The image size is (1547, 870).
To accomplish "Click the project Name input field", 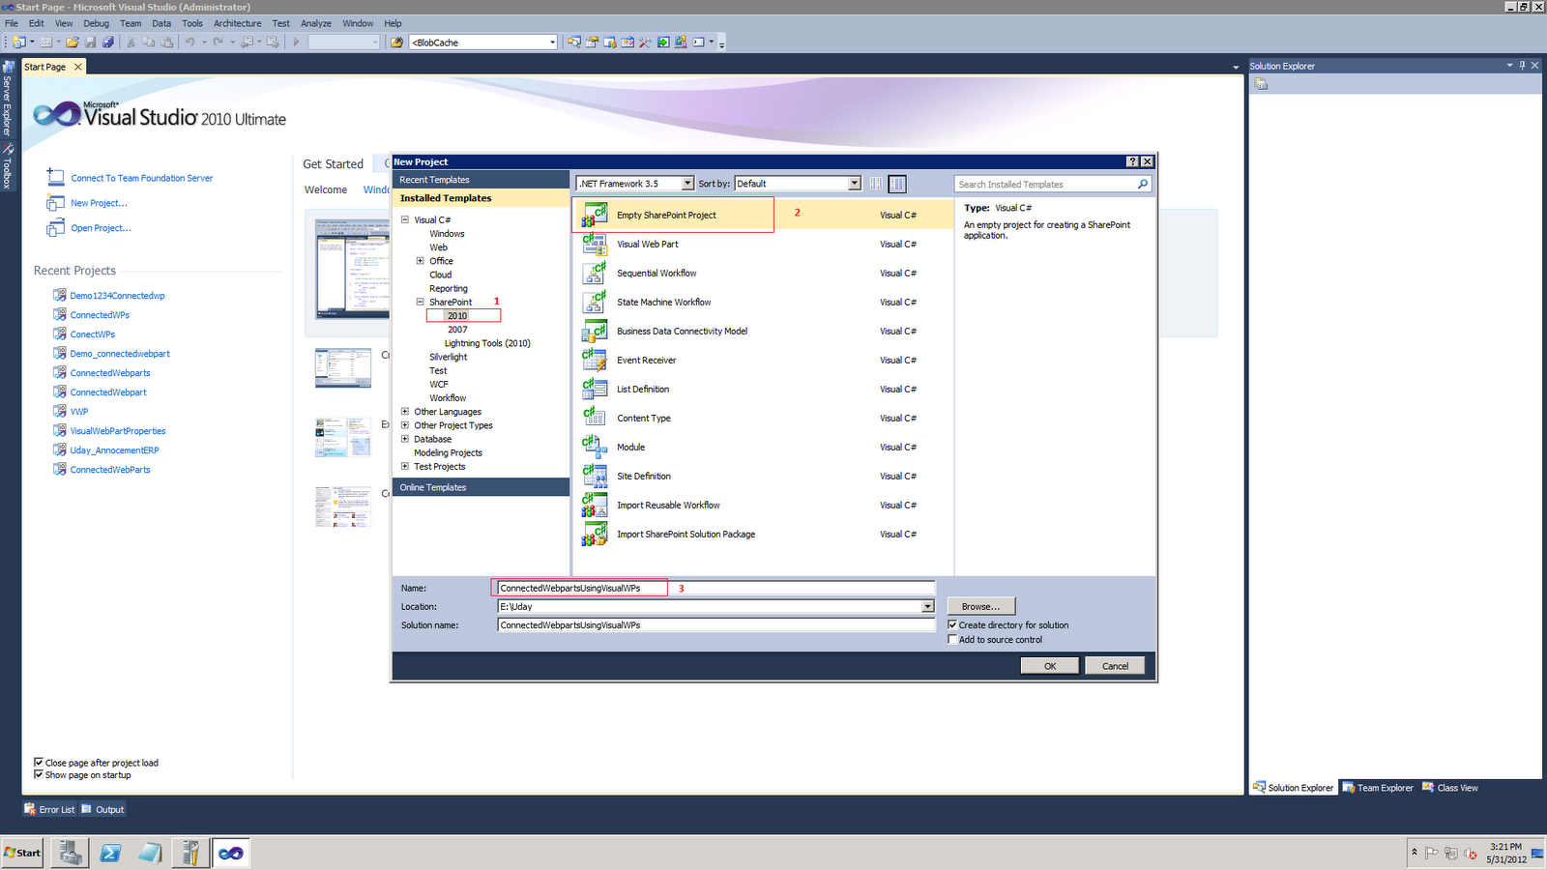I will coord(716,588).
